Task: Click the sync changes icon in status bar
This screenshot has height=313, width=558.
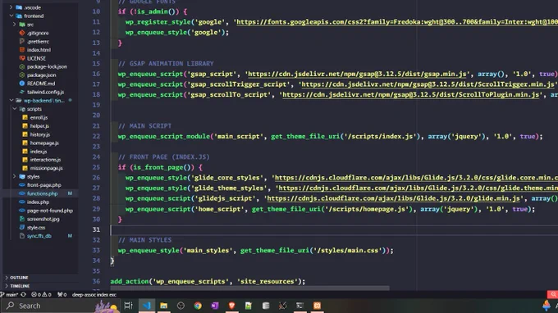Action: coord(24,294)
